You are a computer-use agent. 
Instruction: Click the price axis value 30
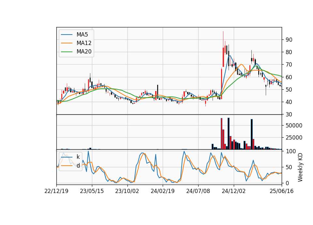[289, 114]
